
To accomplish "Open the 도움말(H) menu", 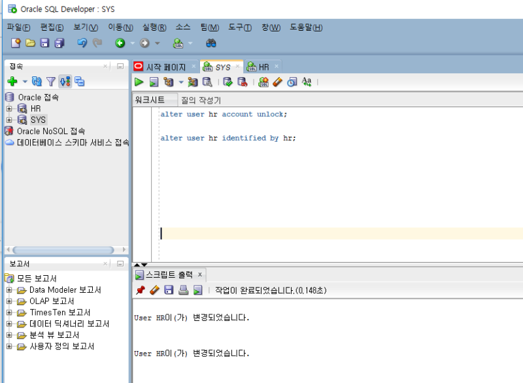I will [x=306, y=27].
